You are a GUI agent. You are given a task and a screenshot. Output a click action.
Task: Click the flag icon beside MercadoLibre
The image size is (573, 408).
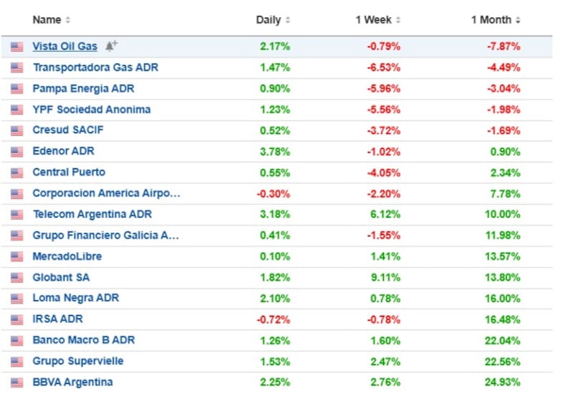tap(16, 257)
